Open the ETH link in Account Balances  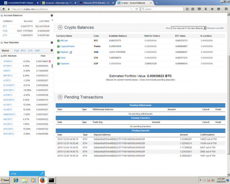click(x=5, y=35)
